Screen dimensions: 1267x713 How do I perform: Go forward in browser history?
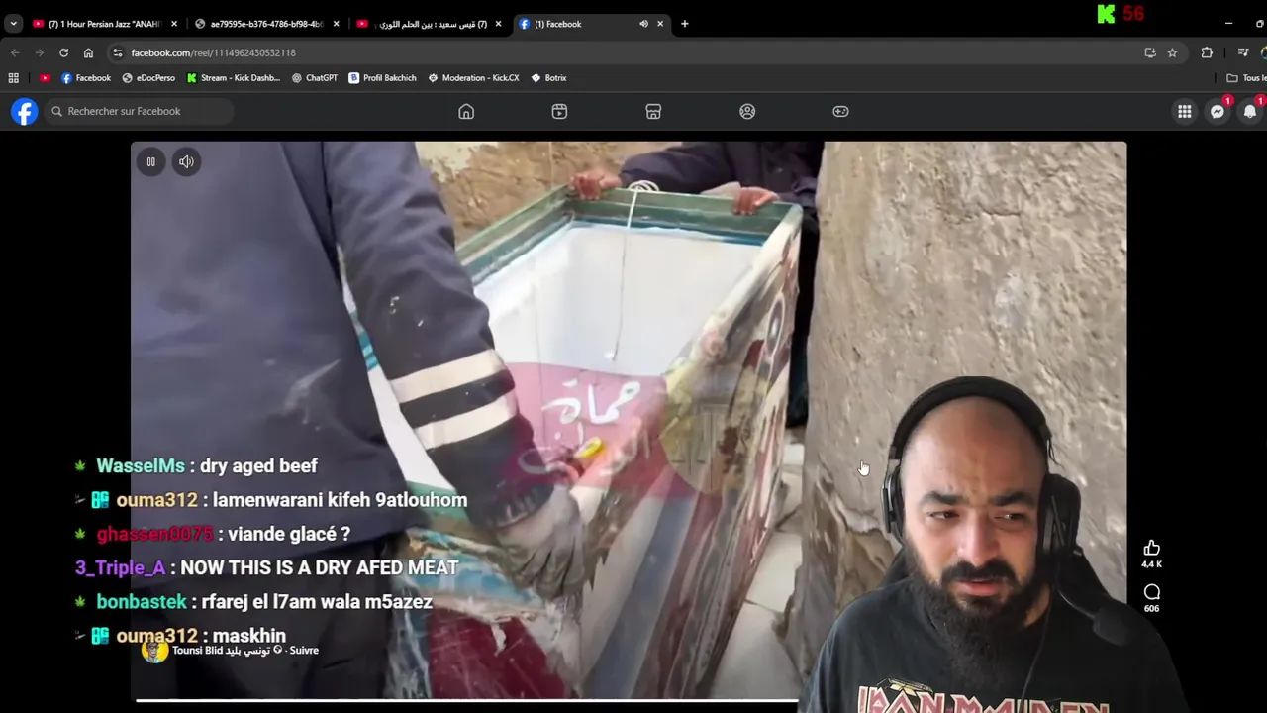[x=40, y=52]
